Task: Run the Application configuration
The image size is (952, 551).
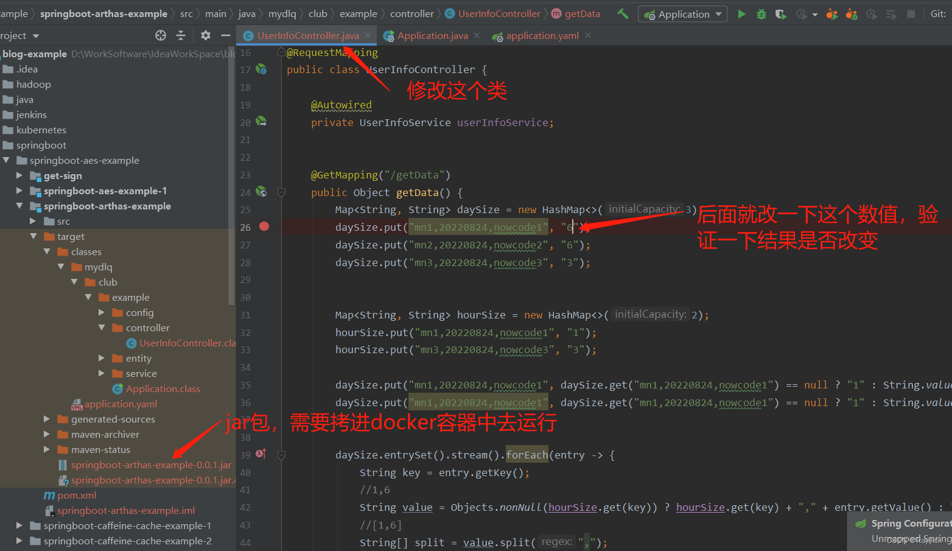Action: pyautogui.click(x=741, y=13)
